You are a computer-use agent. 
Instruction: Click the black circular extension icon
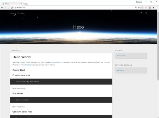point(153,8)
